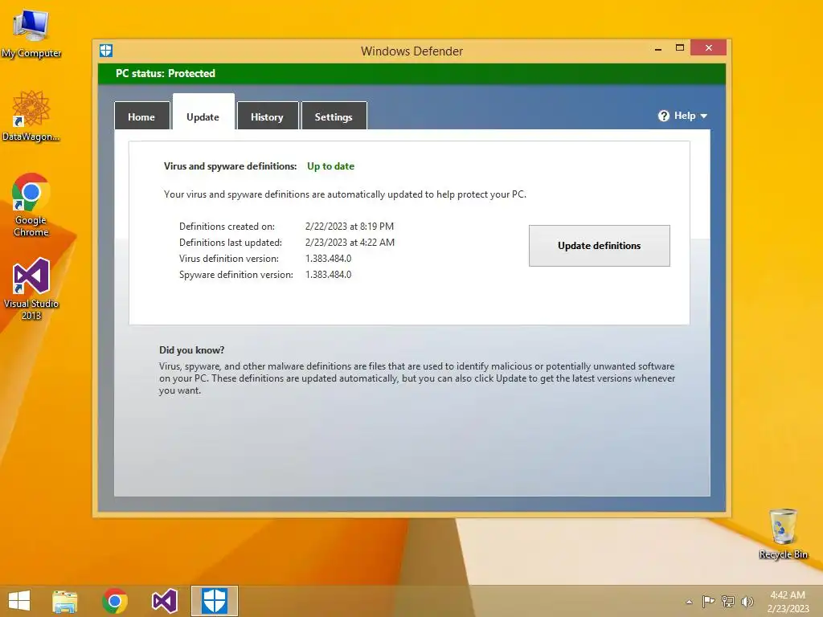This screenshot has height=617, width=823.
Task: Click 'Definitions last updated' value 4:22 AM
Action: tap(350, 243)
